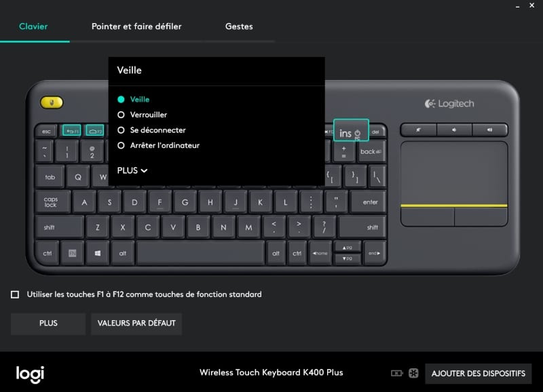The image size is (543, 392).
Task: Open the Gestes tab
Action: pos(239,26)
